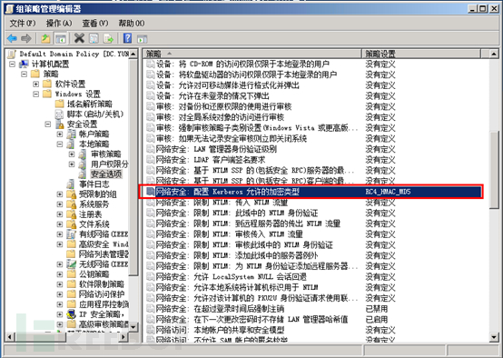
Task: Open 文件(F) menu
Action: pos(23,23)
